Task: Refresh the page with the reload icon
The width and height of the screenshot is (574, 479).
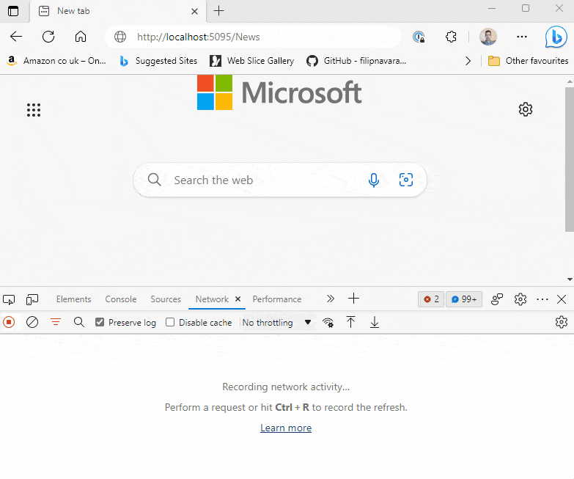Action: [x=48, y=37]
